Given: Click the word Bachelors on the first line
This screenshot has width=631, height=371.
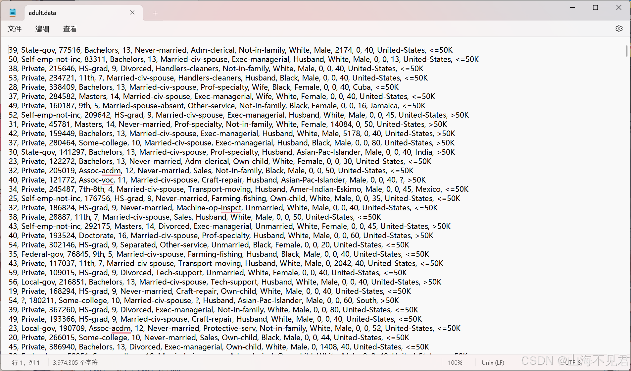Looking at the screenshot, I should (101, 50).
